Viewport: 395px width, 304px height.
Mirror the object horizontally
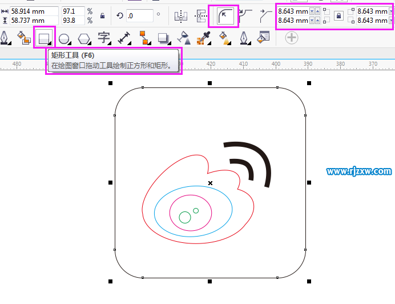click(x=181, y=16)
